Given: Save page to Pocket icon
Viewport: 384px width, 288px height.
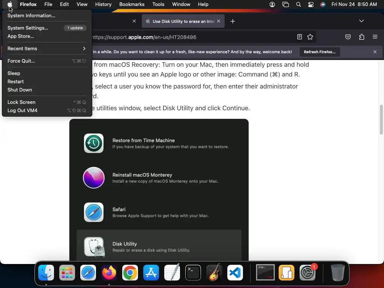Looking at the screenshot, I should (x=348, y=37).
